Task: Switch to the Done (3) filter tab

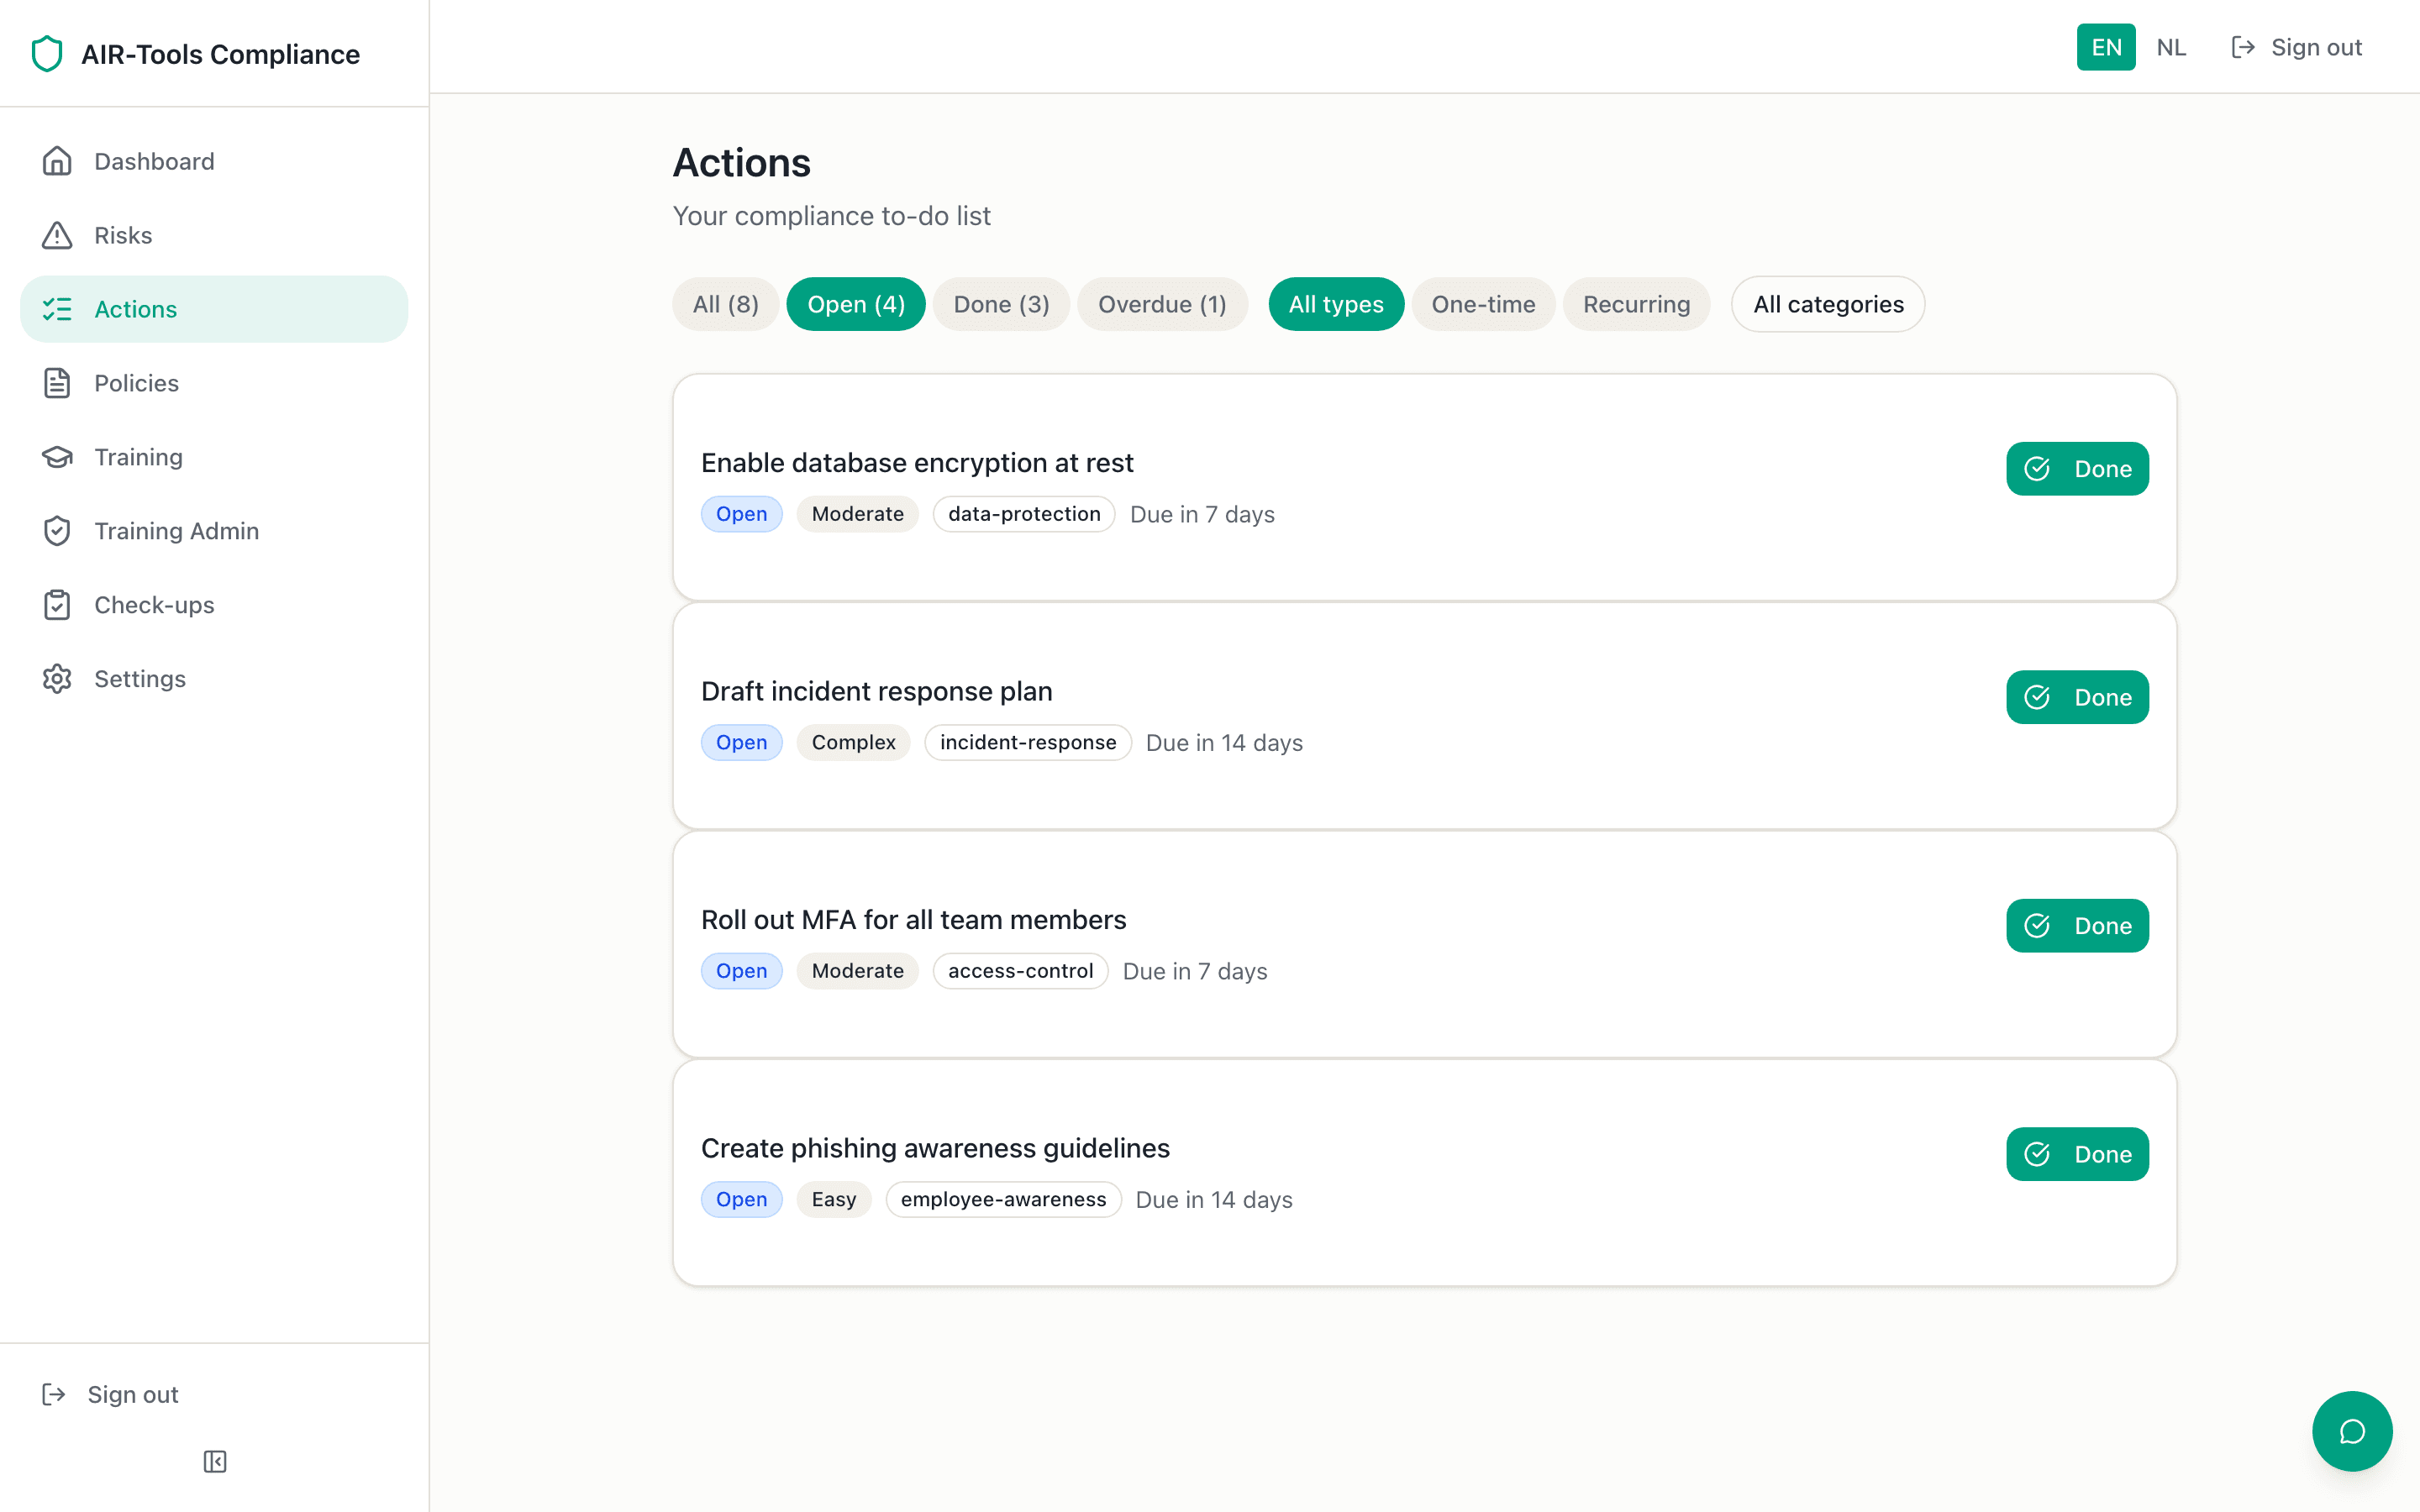Action: tap(1001, 304)
